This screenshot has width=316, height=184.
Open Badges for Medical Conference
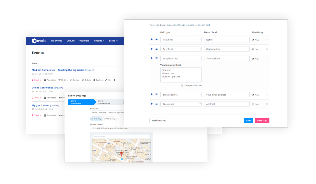click(x=98, y=80)
